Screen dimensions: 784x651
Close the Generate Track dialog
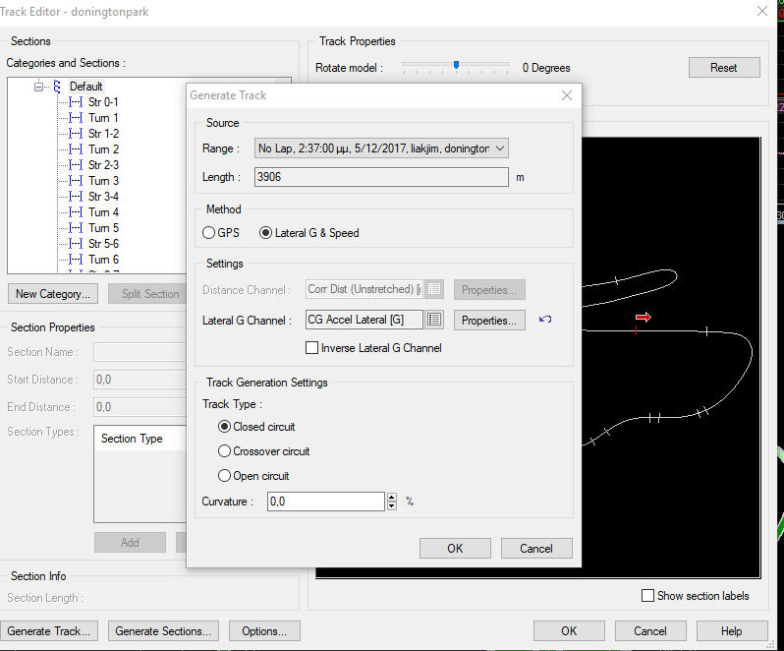(567, 95)
